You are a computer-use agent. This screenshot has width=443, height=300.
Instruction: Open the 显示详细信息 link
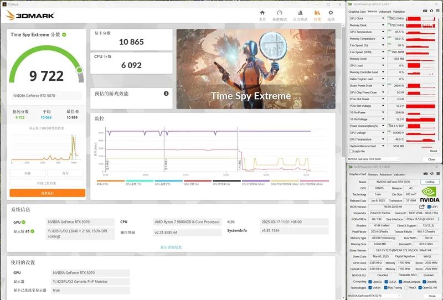pos(171,247)
